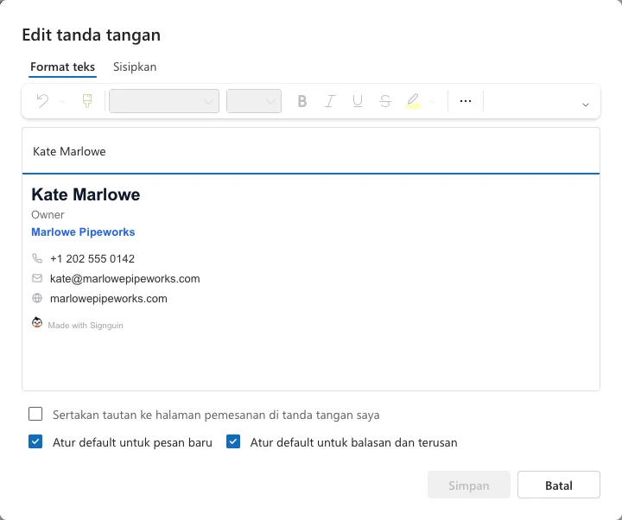The width and height of the screenshot is (622, 520).
Task: Select the Format Painter brush icon
Action: tap(87, 101)
